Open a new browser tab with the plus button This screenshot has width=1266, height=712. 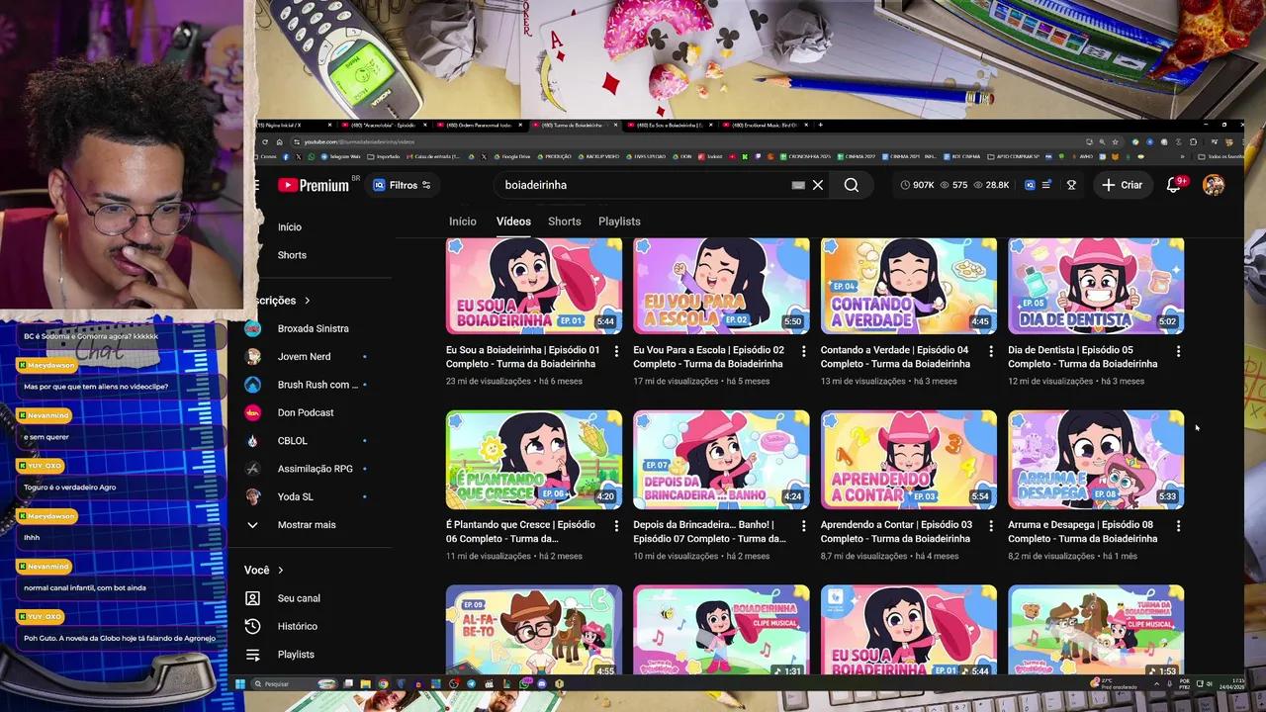(x=820, y=126)
